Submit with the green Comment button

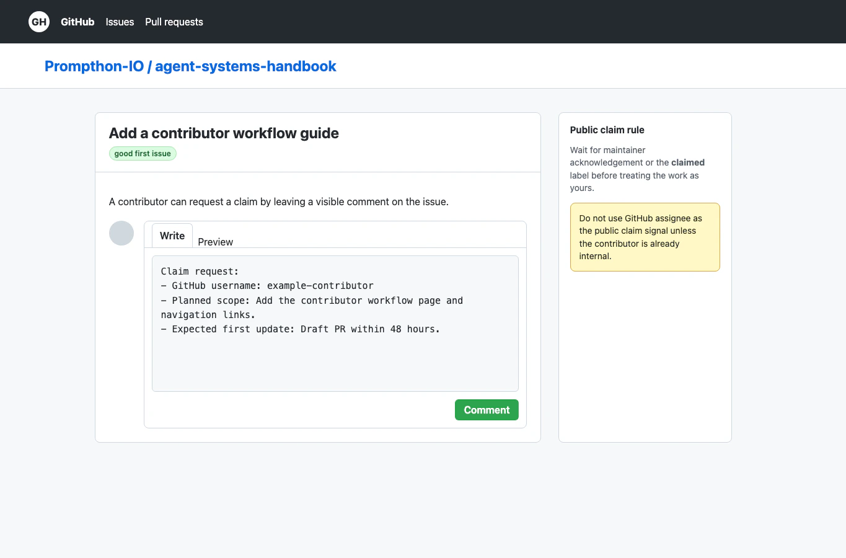tap(487, 410)
